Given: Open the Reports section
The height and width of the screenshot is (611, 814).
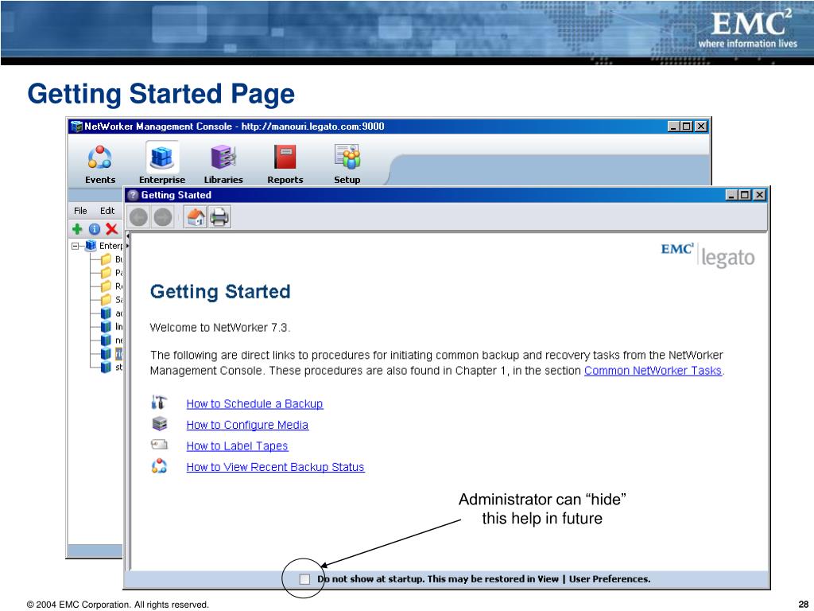Looking at the screenshot, I should point(285,164).
